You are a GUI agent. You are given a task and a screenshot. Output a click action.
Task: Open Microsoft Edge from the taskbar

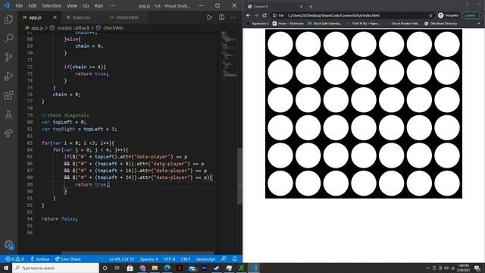(167, 268)
